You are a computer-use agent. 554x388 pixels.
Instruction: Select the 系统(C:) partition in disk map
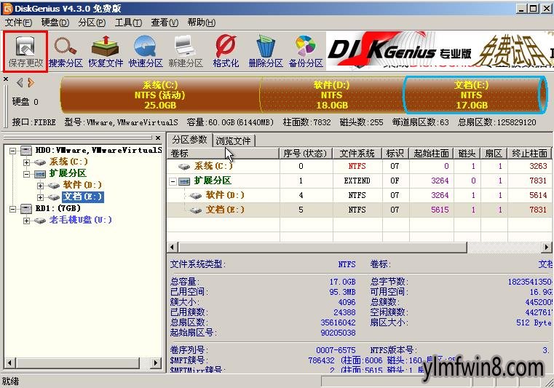coord(160,95)
